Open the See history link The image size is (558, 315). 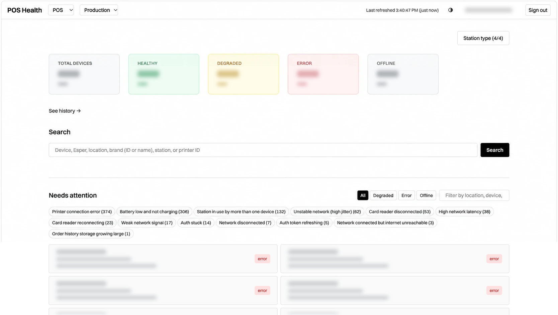65,111
